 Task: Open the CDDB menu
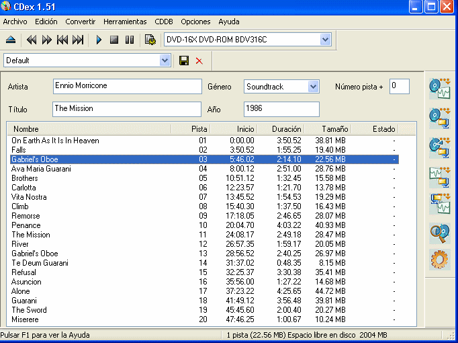[164, 22]
